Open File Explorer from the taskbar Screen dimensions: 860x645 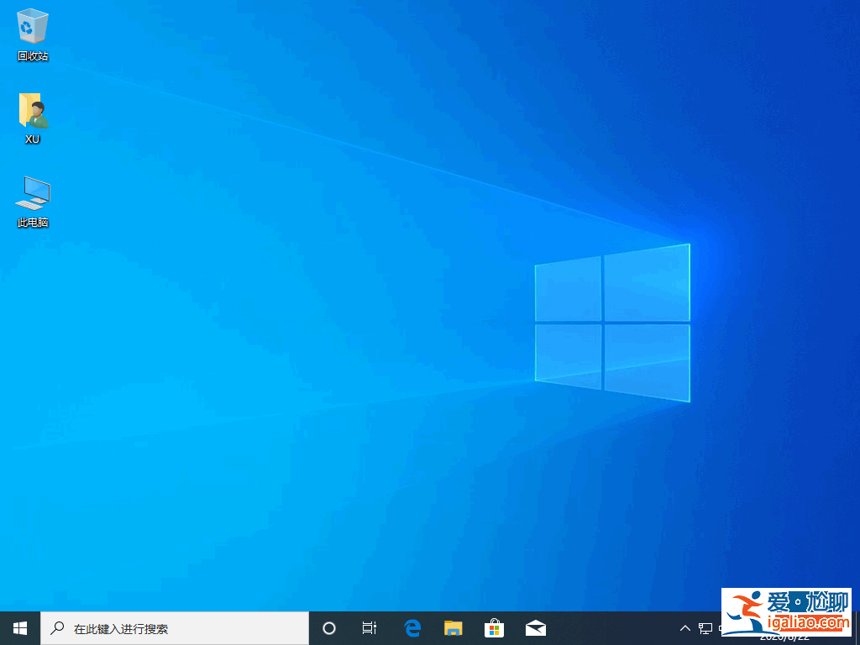coord(454,627)
